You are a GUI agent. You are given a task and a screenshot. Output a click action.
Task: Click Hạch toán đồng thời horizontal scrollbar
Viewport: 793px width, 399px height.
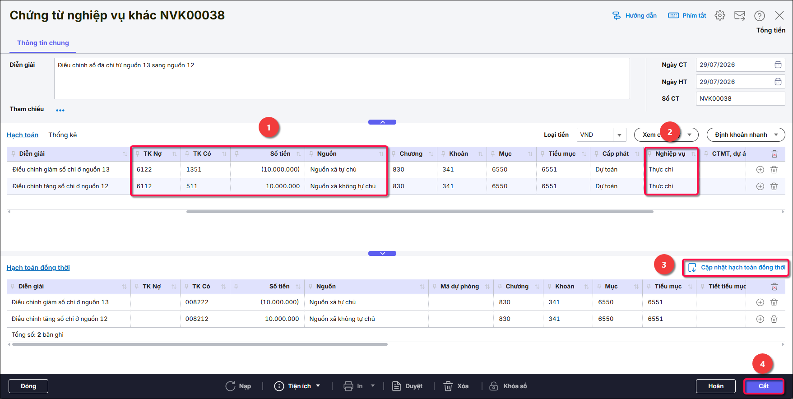(200, 344)
